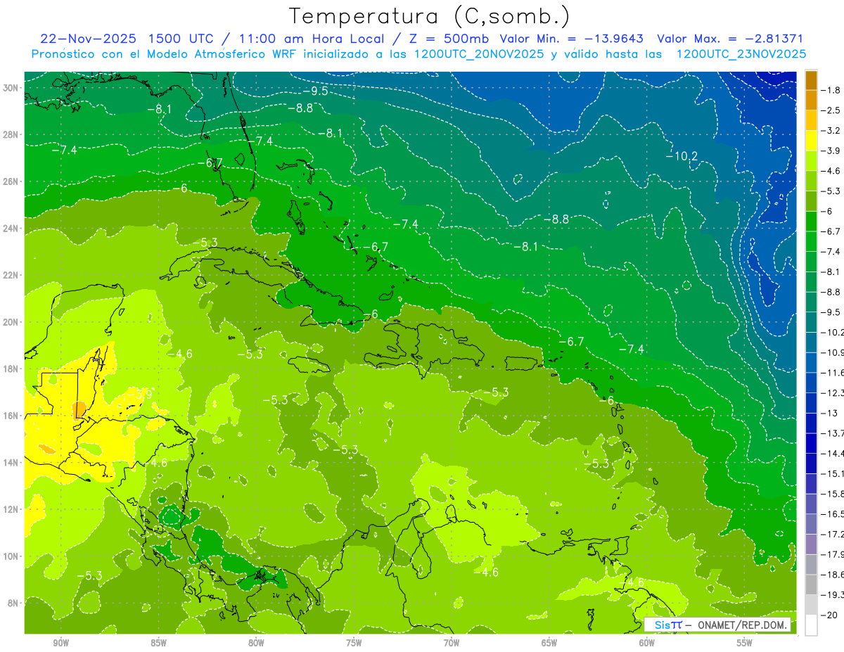Click the 14N latitude axis label
844x652 pixels.
[x=12, y=462]
